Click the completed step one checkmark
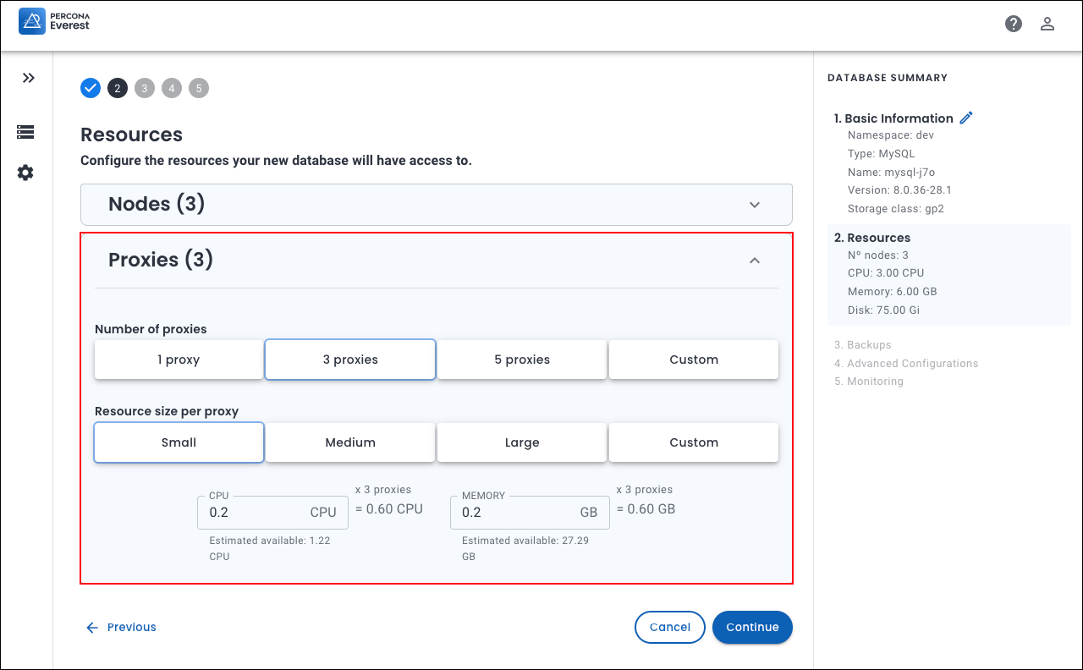1083x670 pixels. click(x=91, y=88)
